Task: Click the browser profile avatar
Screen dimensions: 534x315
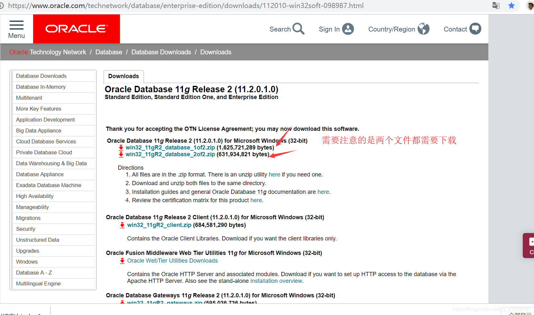Action: coord(530,5)
